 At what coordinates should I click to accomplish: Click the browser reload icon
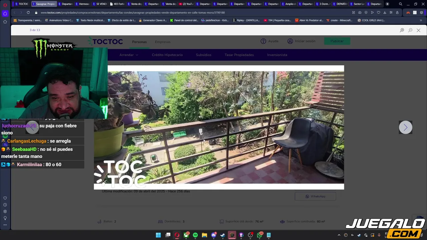click(x=28, y=12)
